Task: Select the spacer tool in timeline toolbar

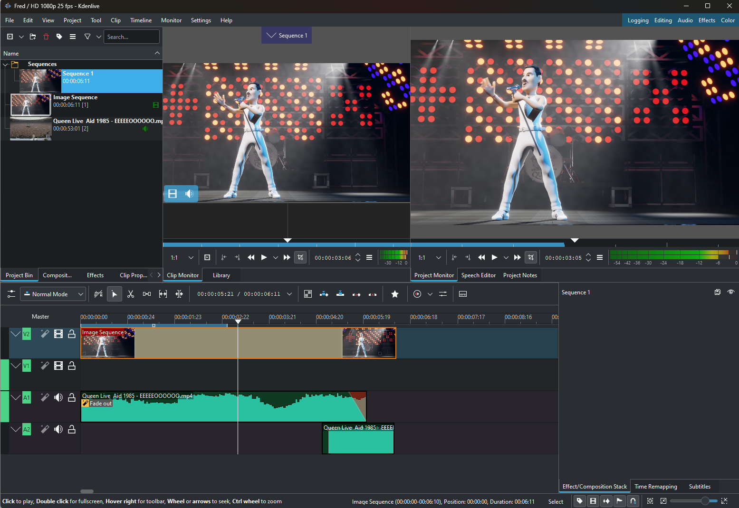Action: coord(147,294)
